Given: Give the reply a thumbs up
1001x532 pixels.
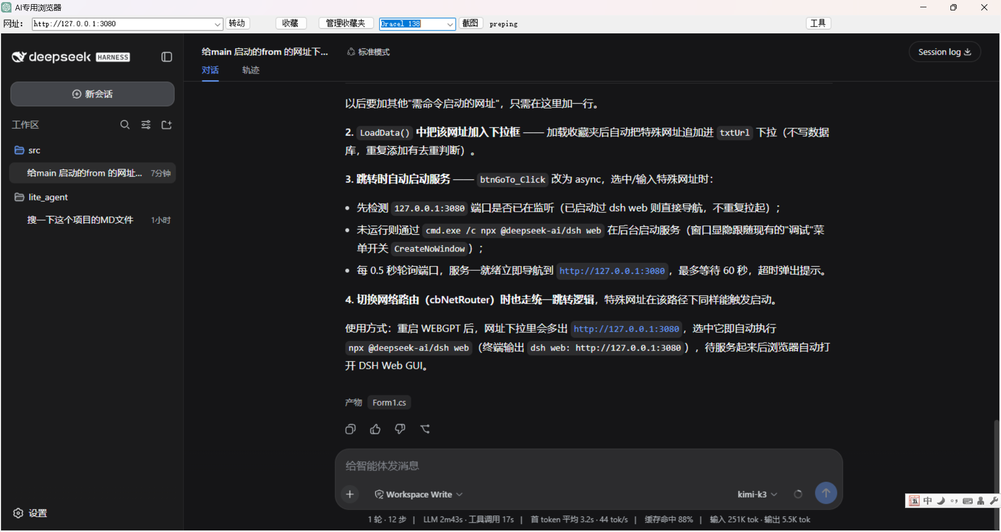Looking at the screenshot, I should tap(375, 429).
